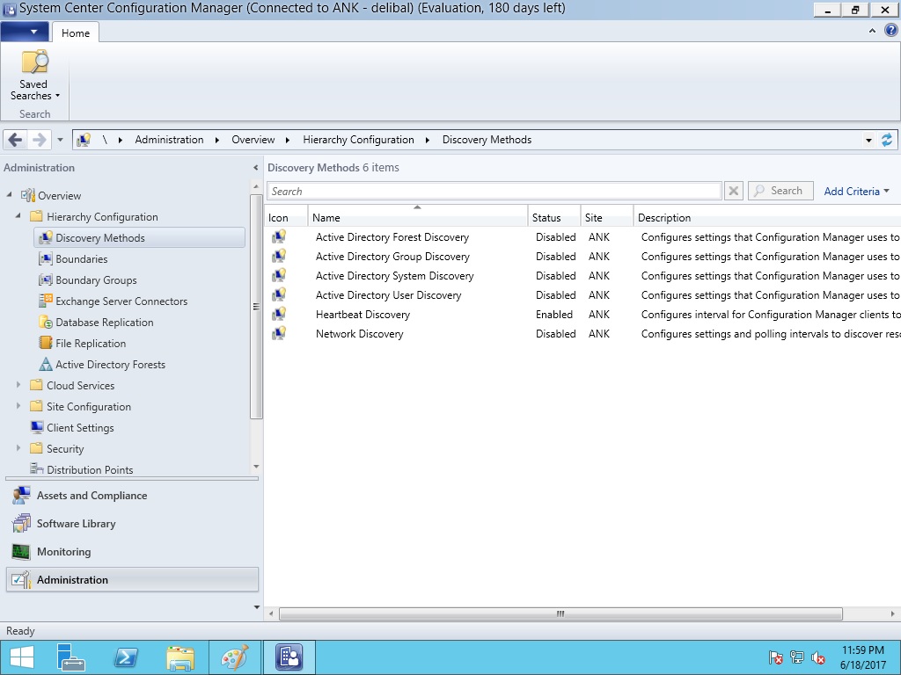Sort the list by Status column

553,217
